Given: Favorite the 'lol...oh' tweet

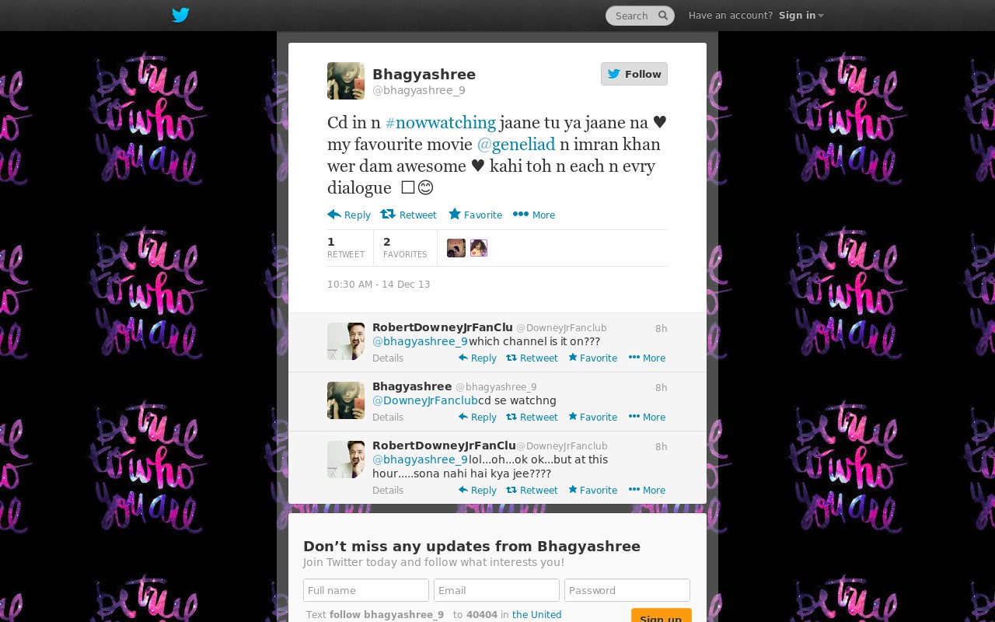Looking at the screenshot, I should (592, 491).
